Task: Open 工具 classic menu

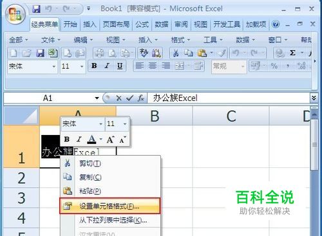Action: [213, 40]
